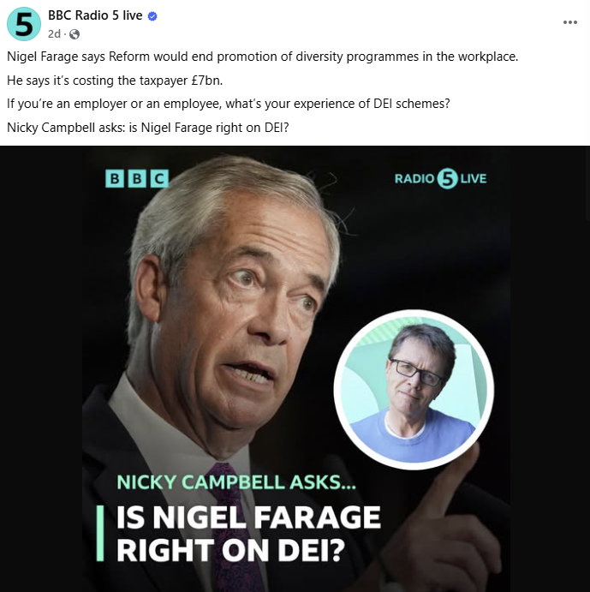Click the Radio 5 Live logo in image
The image size is (590, 592).
coord(440,178)
